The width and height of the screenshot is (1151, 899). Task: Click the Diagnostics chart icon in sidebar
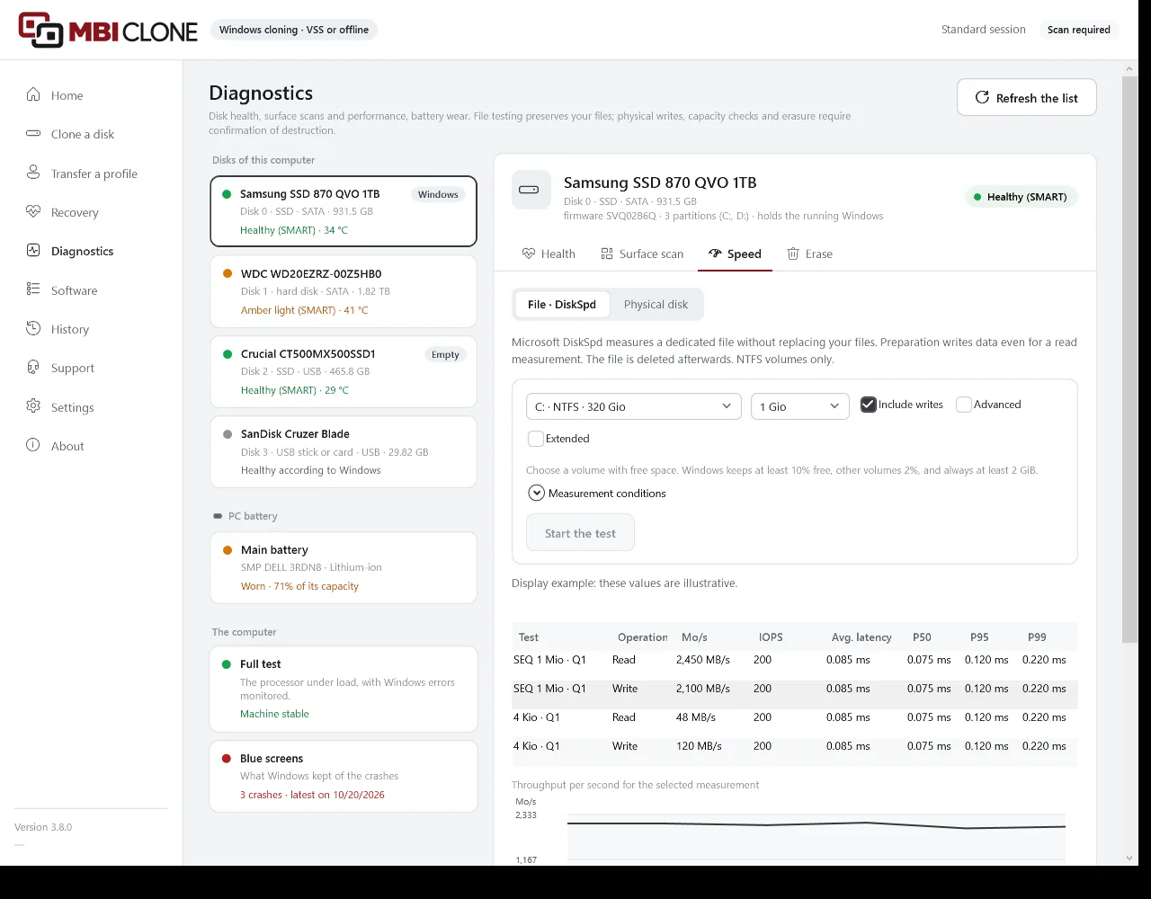click(33, 251)
